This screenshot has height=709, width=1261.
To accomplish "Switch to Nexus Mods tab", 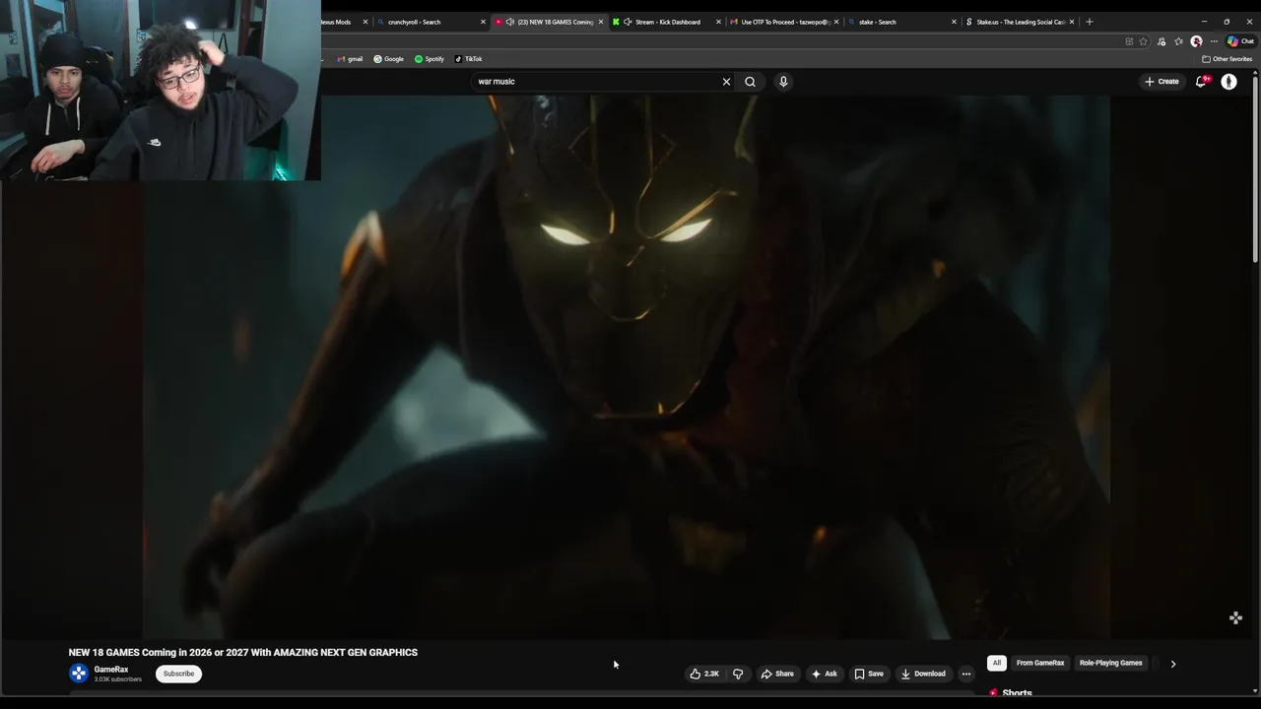I will [x=335, y=22].
